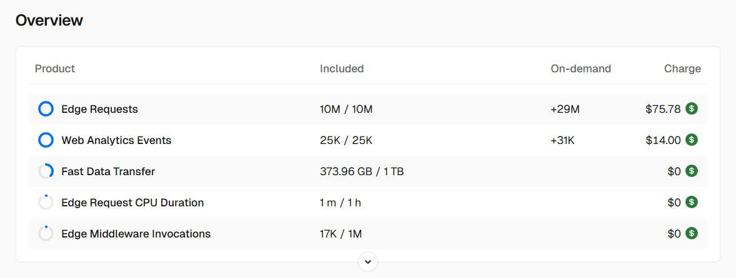Click the green dollar icon beside $75.78

coord(692,108)
